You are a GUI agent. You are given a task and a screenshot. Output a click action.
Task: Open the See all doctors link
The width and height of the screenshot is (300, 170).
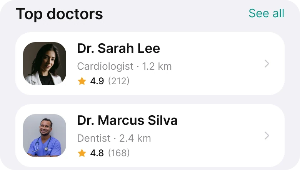[266, 13]
